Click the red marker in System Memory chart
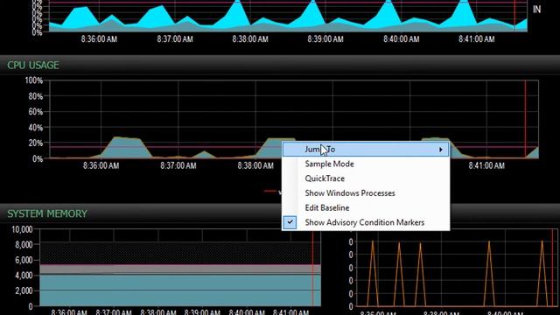 point(312,268)
